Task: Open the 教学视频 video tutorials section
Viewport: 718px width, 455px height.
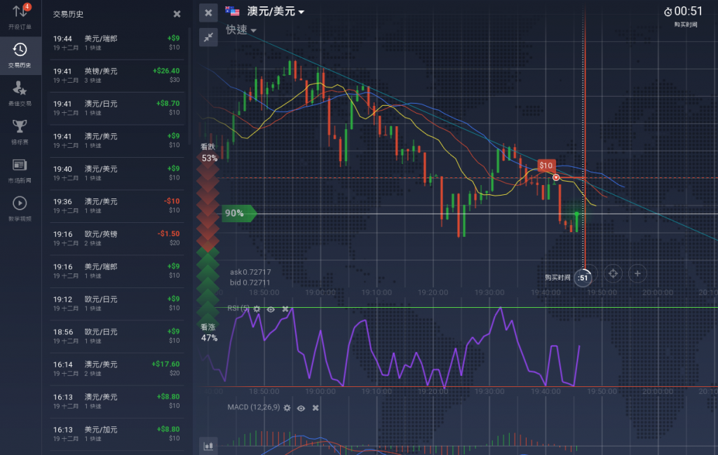Action: (x=20, y=208)
